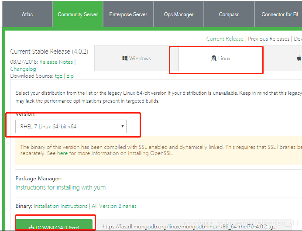This screenshot has height=231, width=302.
Task: Open the RHEL 7 version dropdown
Action: pyautogui.click(x=71, y=126)
